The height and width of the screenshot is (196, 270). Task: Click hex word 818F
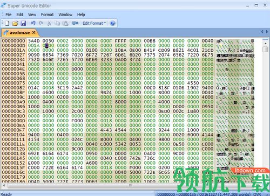coord(164,88)
